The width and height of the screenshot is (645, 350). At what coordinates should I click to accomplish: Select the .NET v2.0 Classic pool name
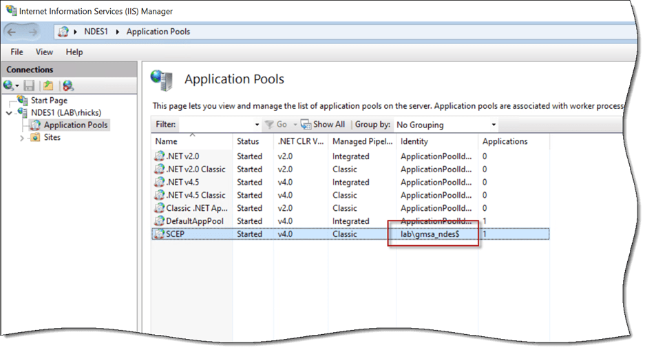click(x=195, y=169)
